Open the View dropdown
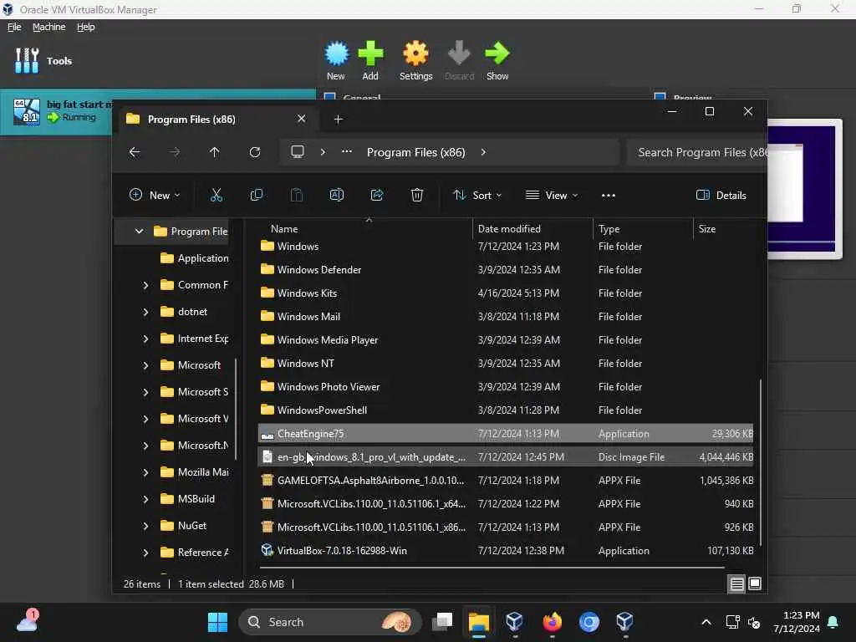Image resolution: width=856 pixels, height=642 pixels. (x=552, y=195)
